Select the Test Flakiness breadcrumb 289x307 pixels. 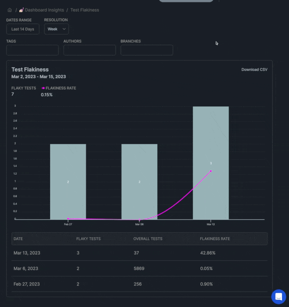(85, 10)
